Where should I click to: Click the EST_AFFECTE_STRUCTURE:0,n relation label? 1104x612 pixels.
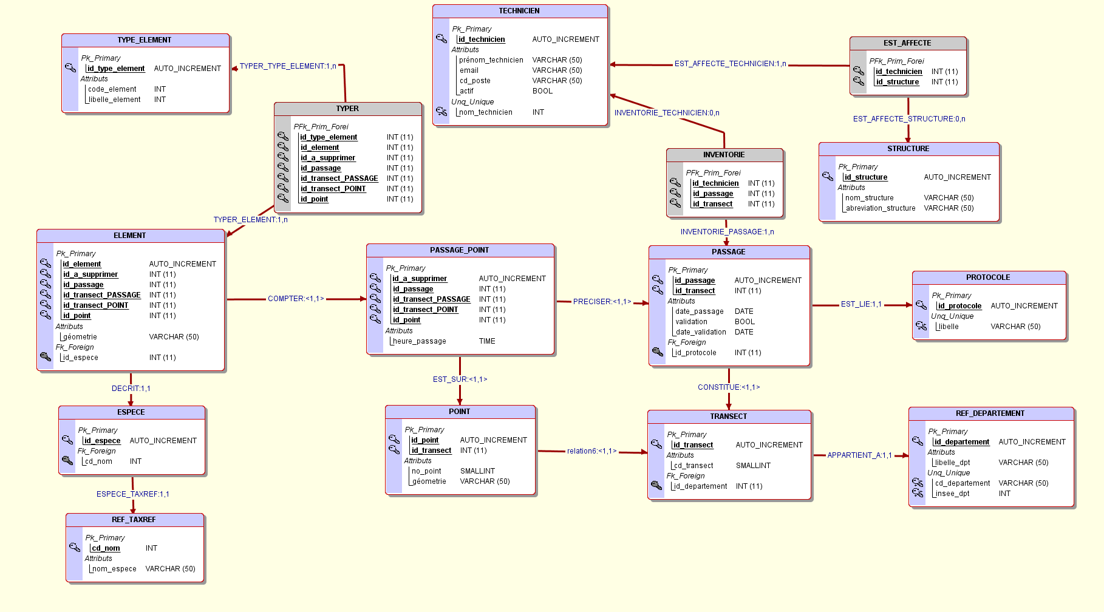(909, 119)
